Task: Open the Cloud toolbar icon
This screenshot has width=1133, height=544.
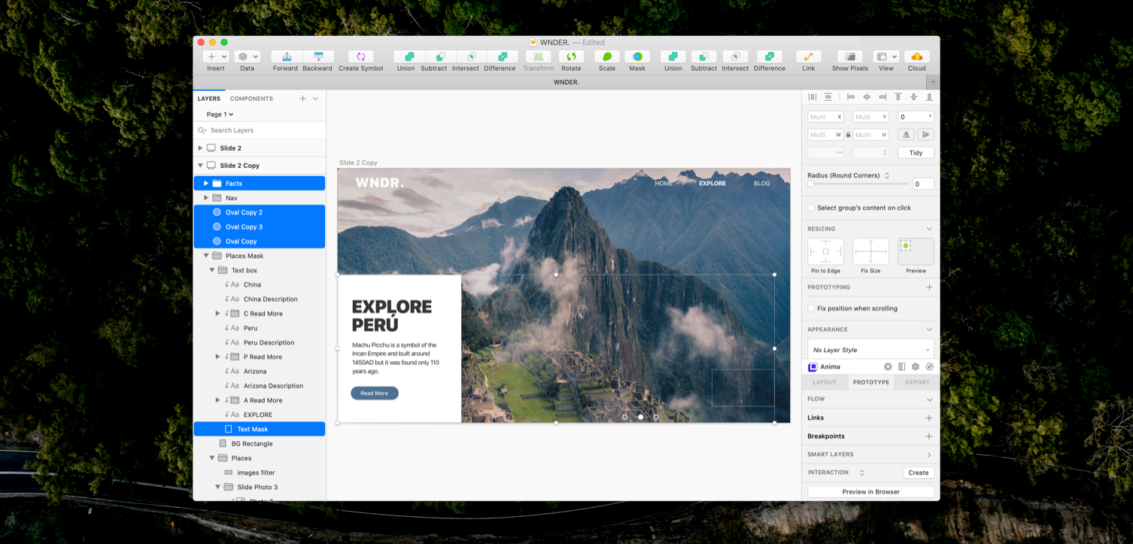Action: pyautogui.click(x=916, y=57)
